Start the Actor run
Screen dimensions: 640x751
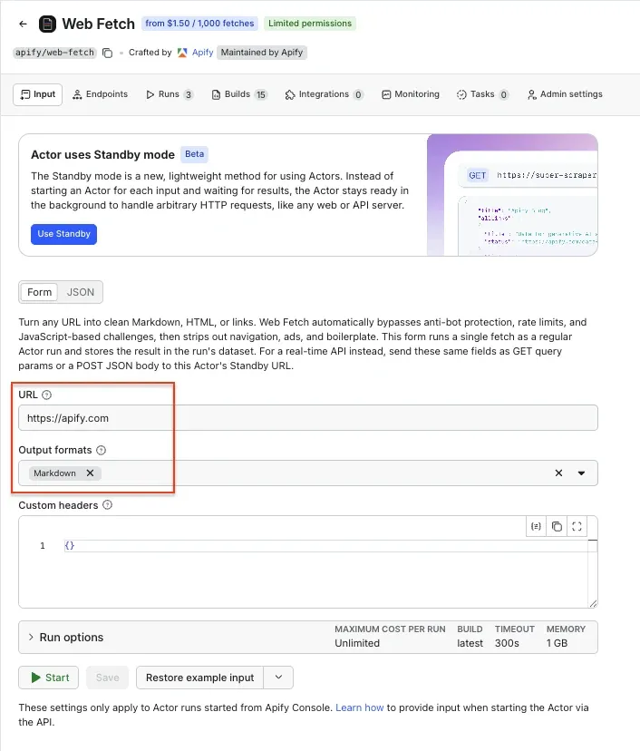point(49,678)
